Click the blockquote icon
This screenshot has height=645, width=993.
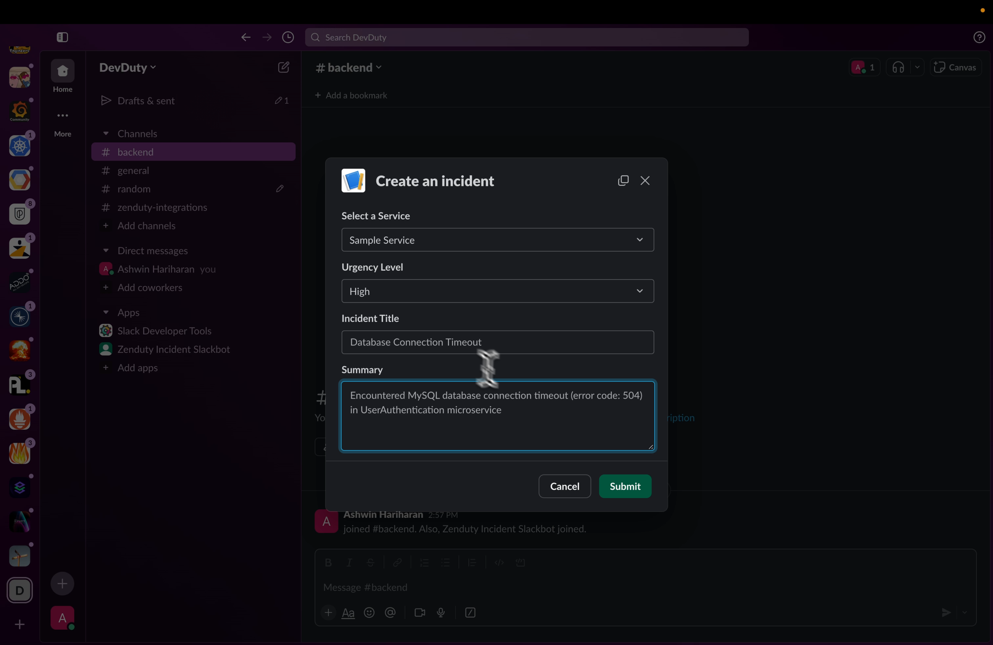[x=472, y=563]
